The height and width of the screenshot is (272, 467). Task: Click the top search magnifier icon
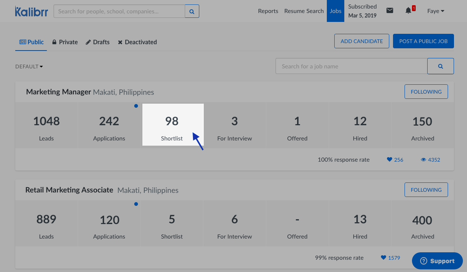(x=192, y=12)
